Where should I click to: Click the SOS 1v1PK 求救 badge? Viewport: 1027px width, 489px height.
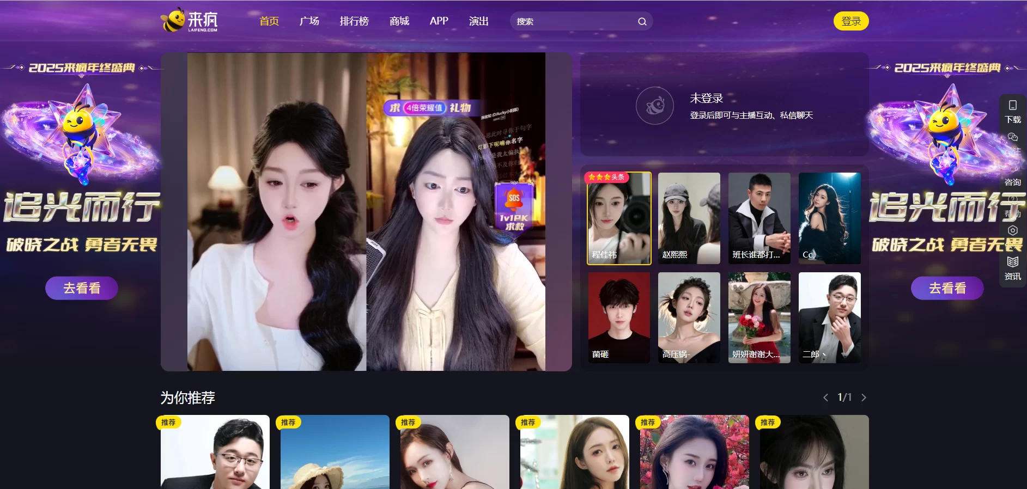click(x=513, y=207)
